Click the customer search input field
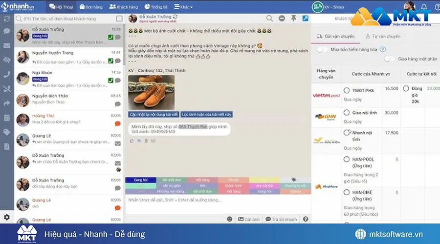The width and height of the screenshot is (440, 244). coord(66,19)
